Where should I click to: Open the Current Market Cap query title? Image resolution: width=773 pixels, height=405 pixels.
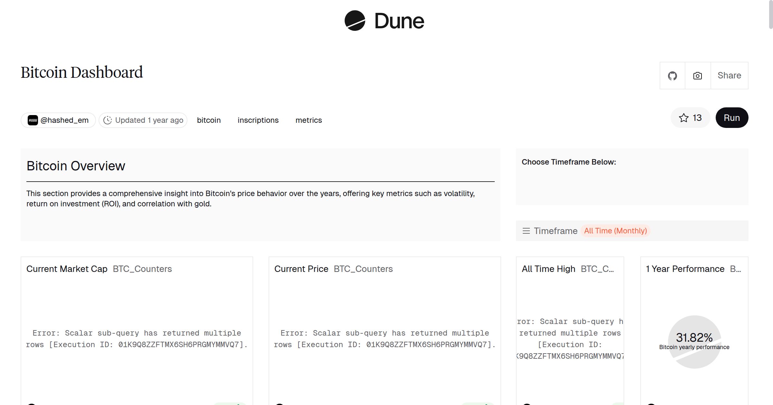click(67, 269)
